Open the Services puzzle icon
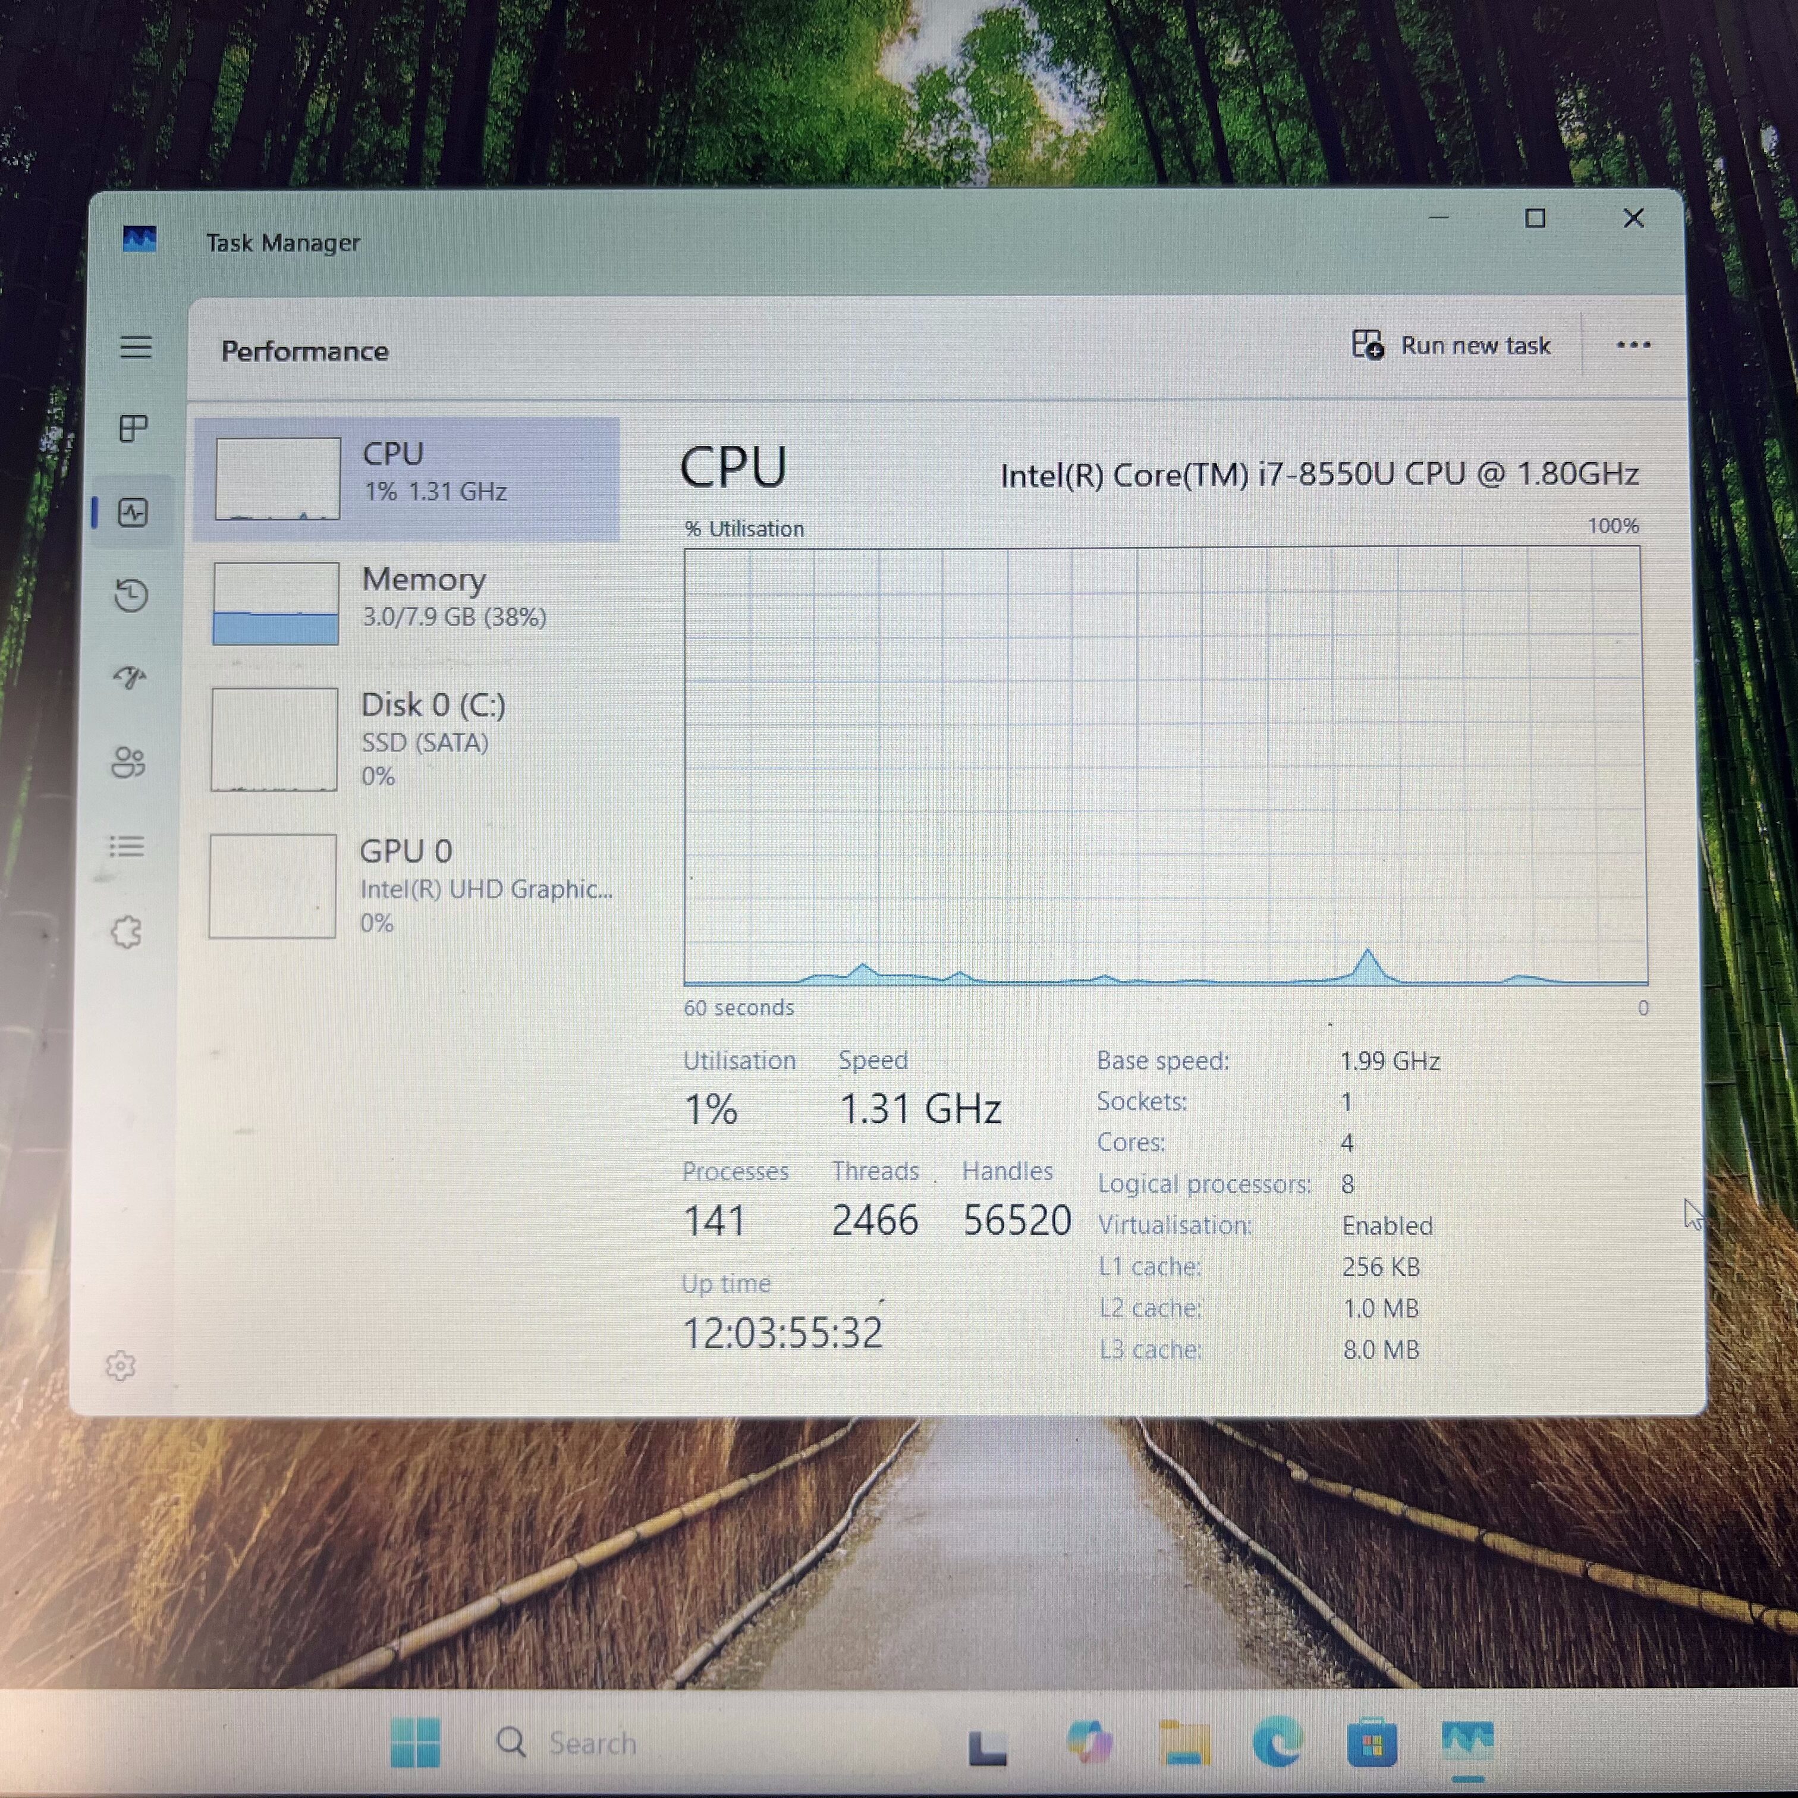The width and height of the screenshot is (1798, 1798). tap(125, 932)
